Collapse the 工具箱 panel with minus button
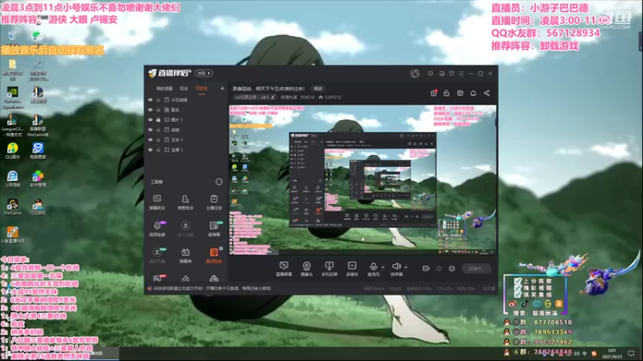 click(x=219, y=182)
